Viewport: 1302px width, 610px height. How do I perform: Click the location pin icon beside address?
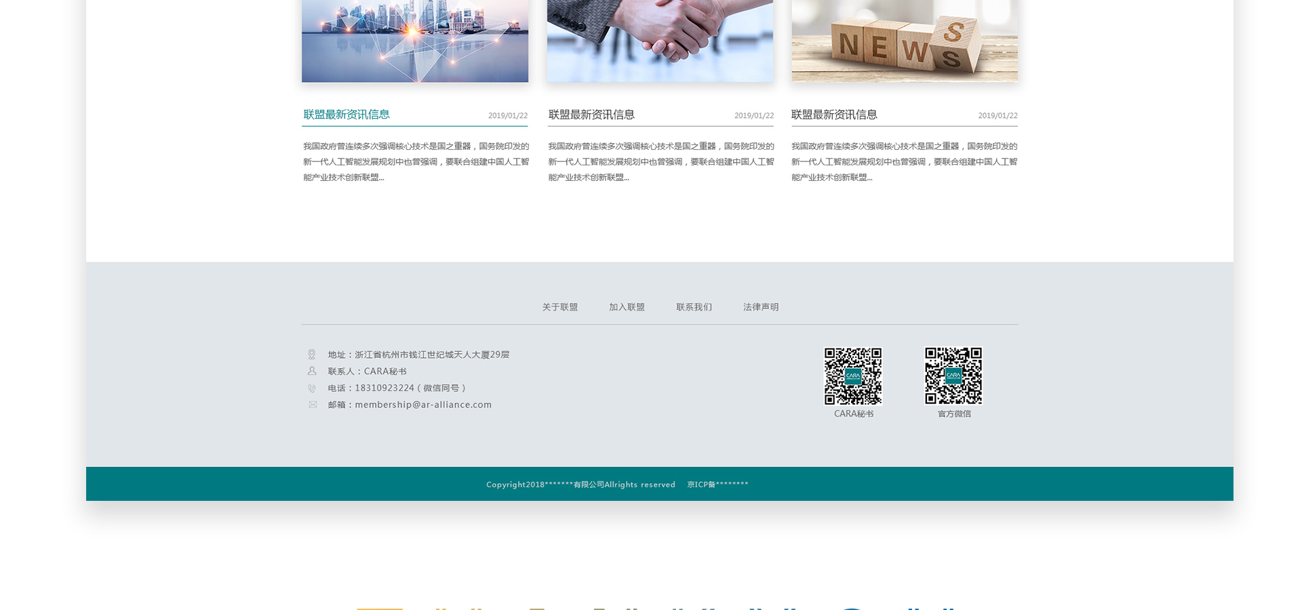pyautogui.click(x=312, y=354)
